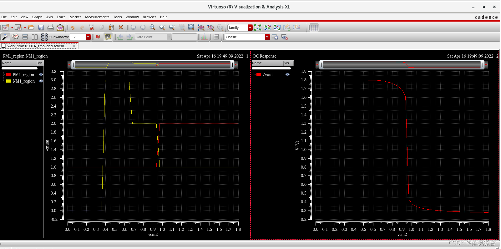Select the PM1_region trace name
This screenshot has width=501, height=249.
point(23,74)
